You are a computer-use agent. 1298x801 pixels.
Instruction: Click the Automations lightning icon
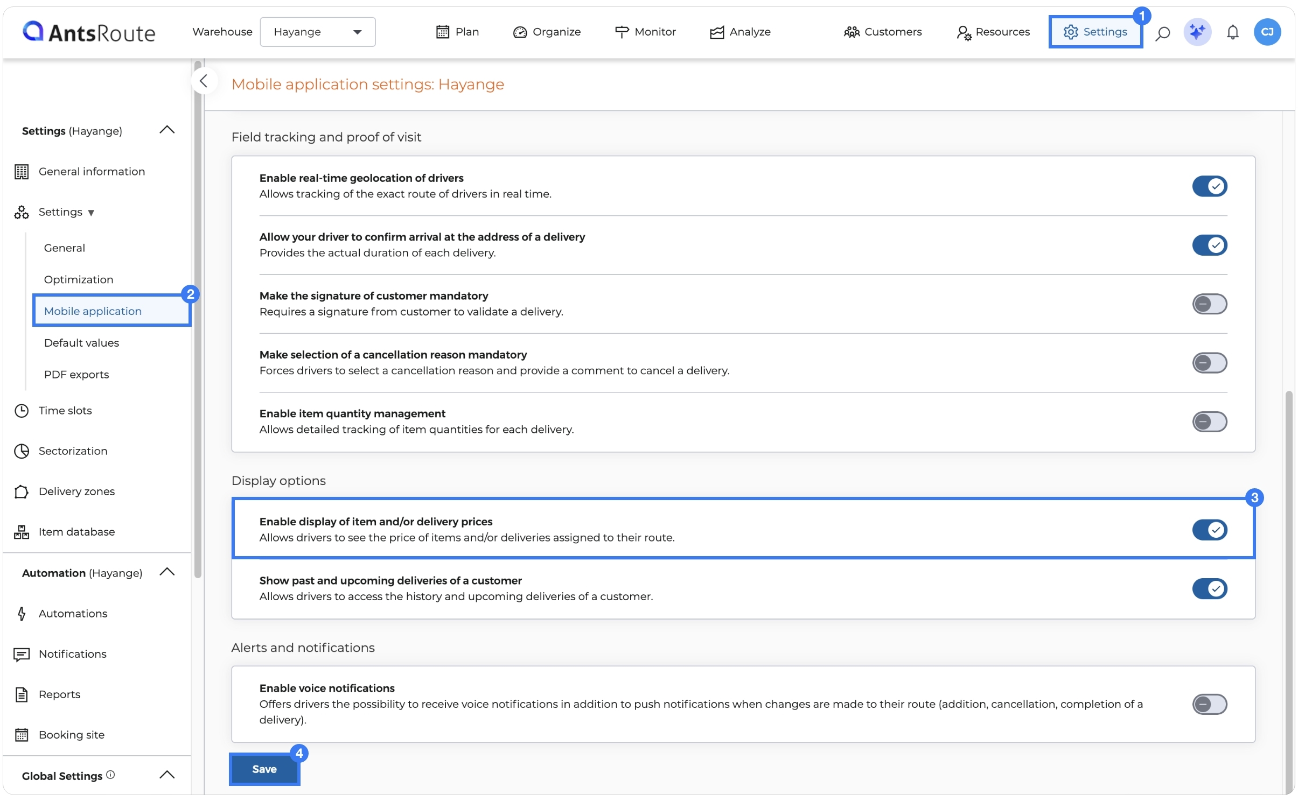tap(22, 613)
